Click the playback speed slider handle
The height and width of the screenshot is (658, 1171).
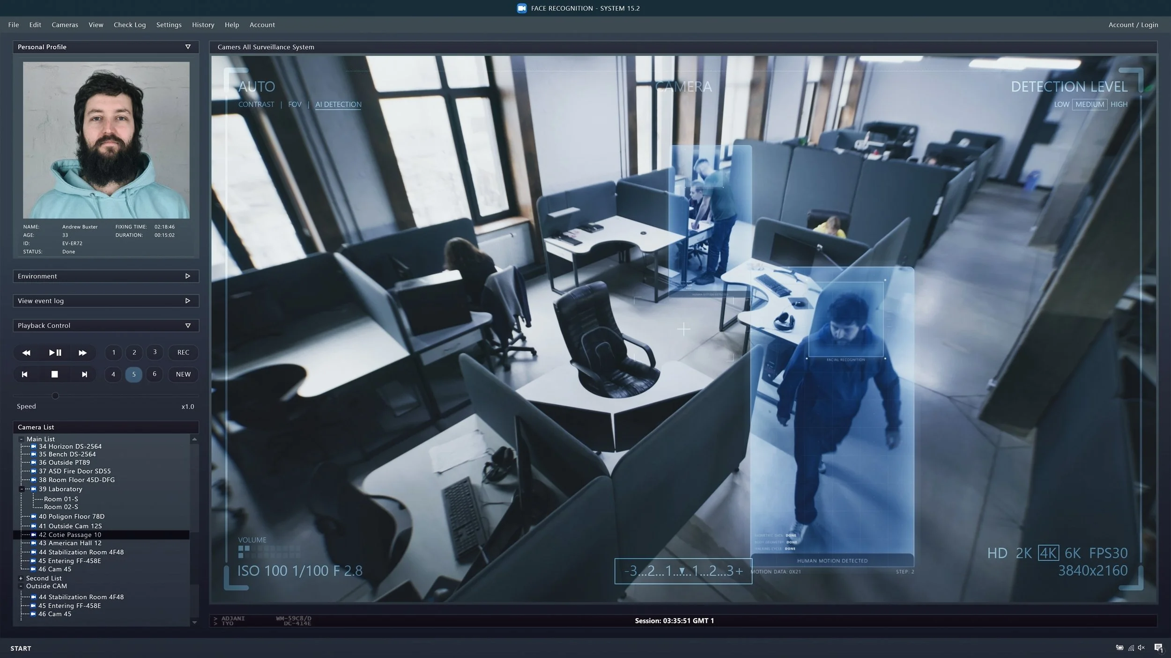coord(55,395)
